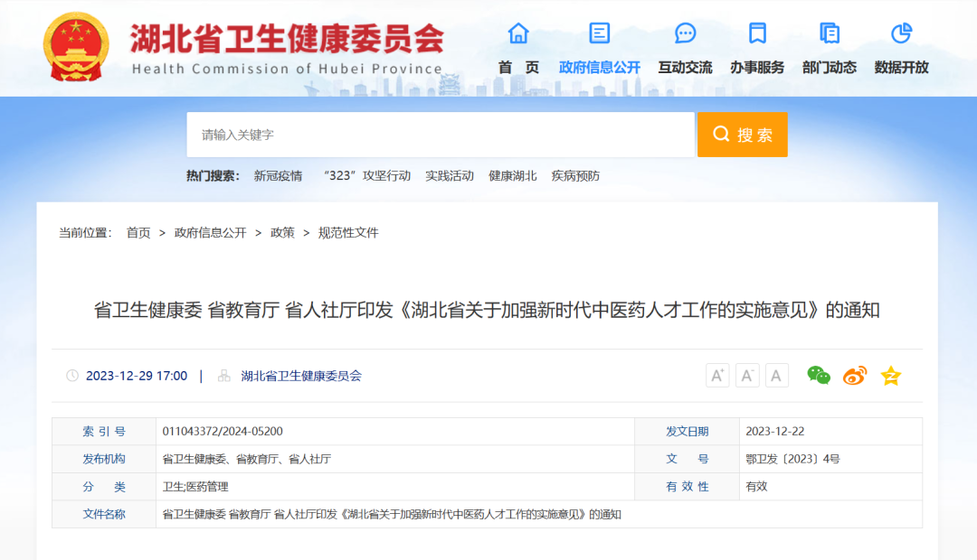Click the 发布机构 label cell
The width and height of the screenshot is (977, 560).
[104, 459]
